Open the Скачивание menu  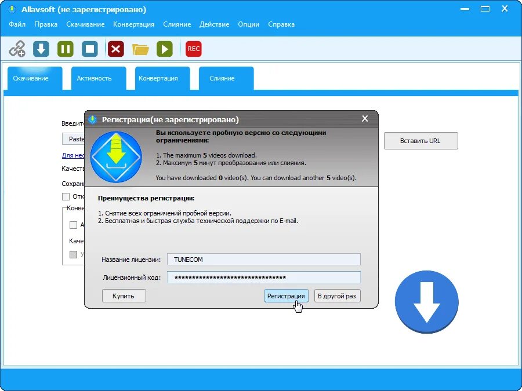pyautogui.click(x=85, y=24)
